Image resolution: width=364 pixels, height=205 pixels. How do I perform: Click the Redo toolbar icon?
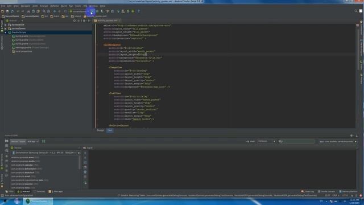pos(23,11)
